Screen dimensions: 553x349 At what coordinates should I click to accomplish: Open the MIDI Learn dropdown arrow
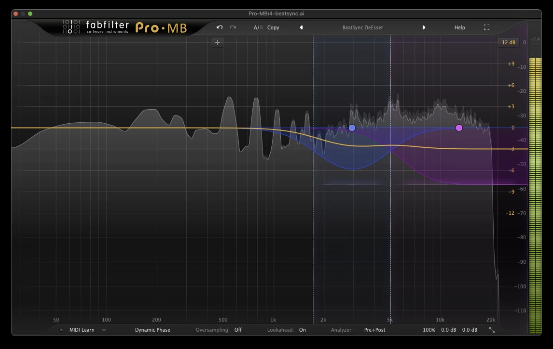click(104, 330)
